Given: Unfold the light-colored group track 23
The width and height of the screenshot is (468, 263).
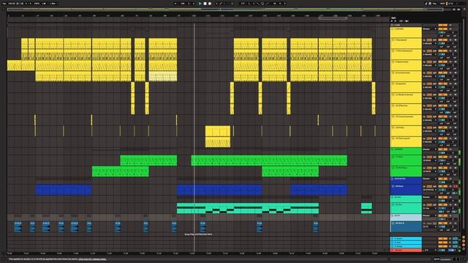Looking at the screenshot, I should pos(392,216).
